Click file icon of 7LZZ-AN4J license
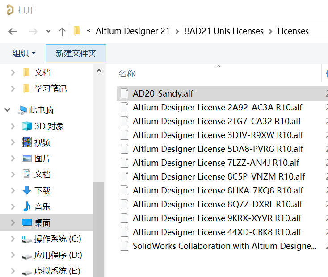The height and width of the screenshot is (277, 328). click(x=124, y=163)
